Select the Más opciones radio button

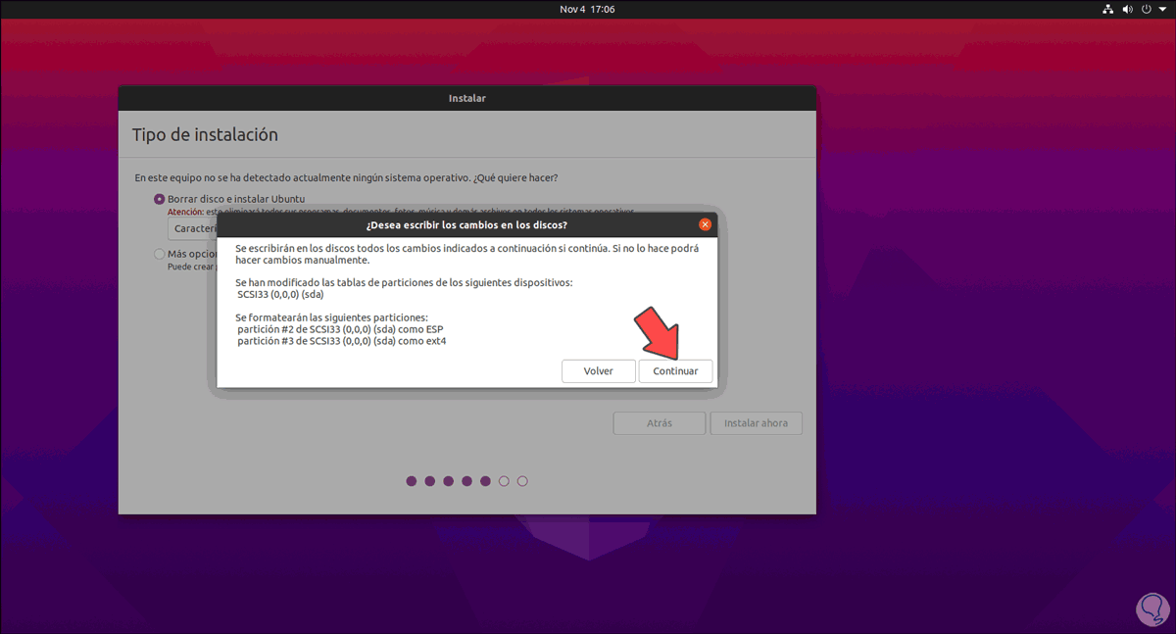pos(160,254)
